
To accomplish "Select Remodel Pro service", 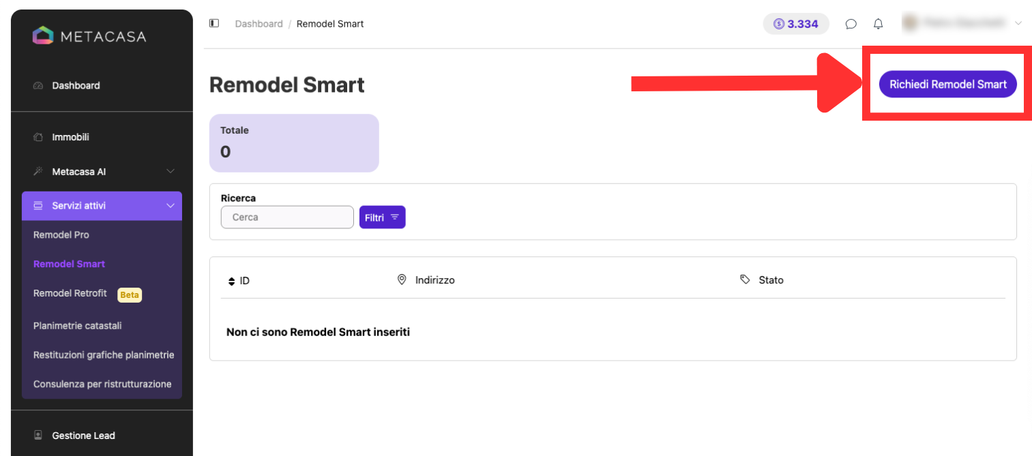I will (61, 235).
